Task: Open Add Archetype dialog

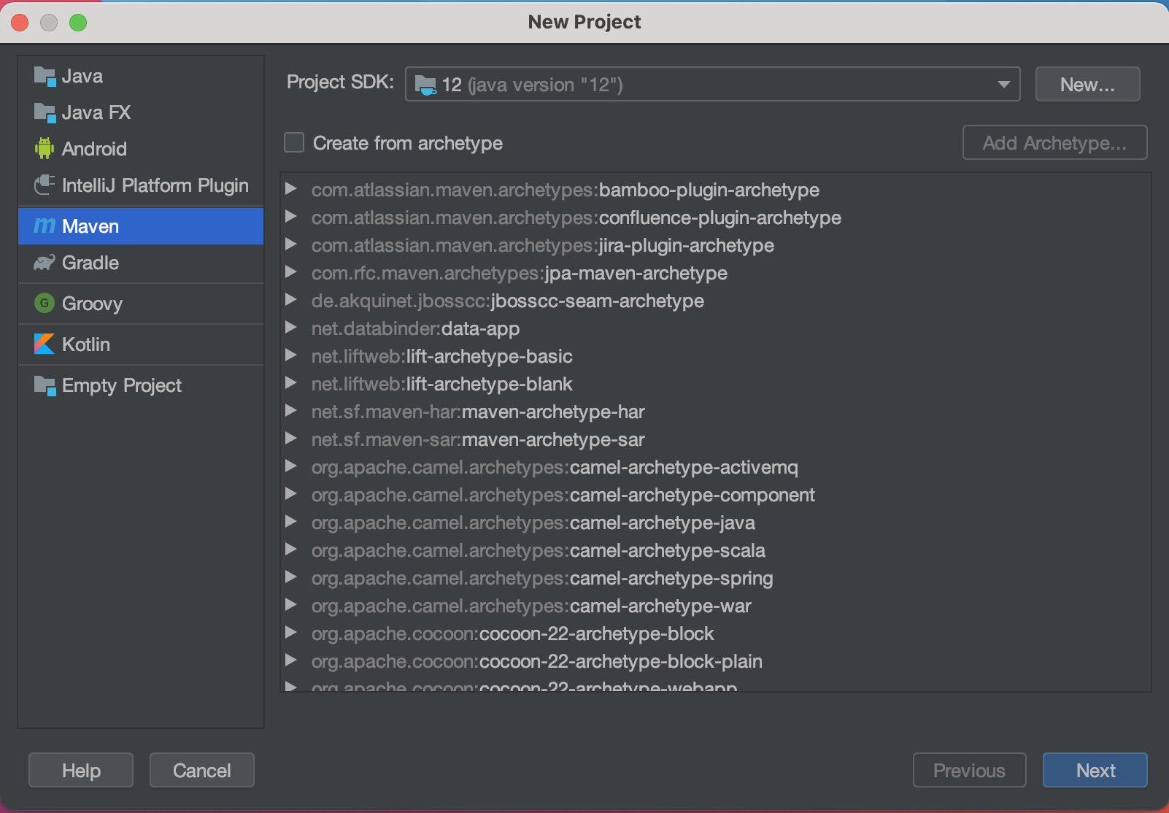Action: tap(1054, 142)
